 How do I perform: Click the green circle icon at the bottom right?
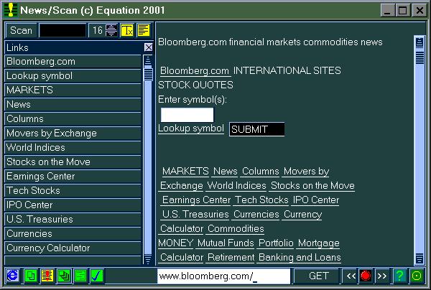[x=417, y=276]
